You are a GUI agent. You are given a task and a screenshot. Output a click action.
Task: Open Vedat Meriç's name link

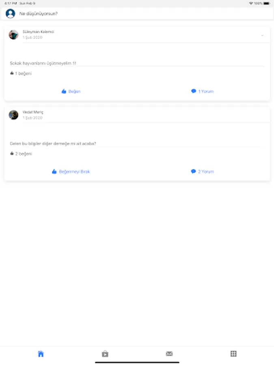point(33,112)
